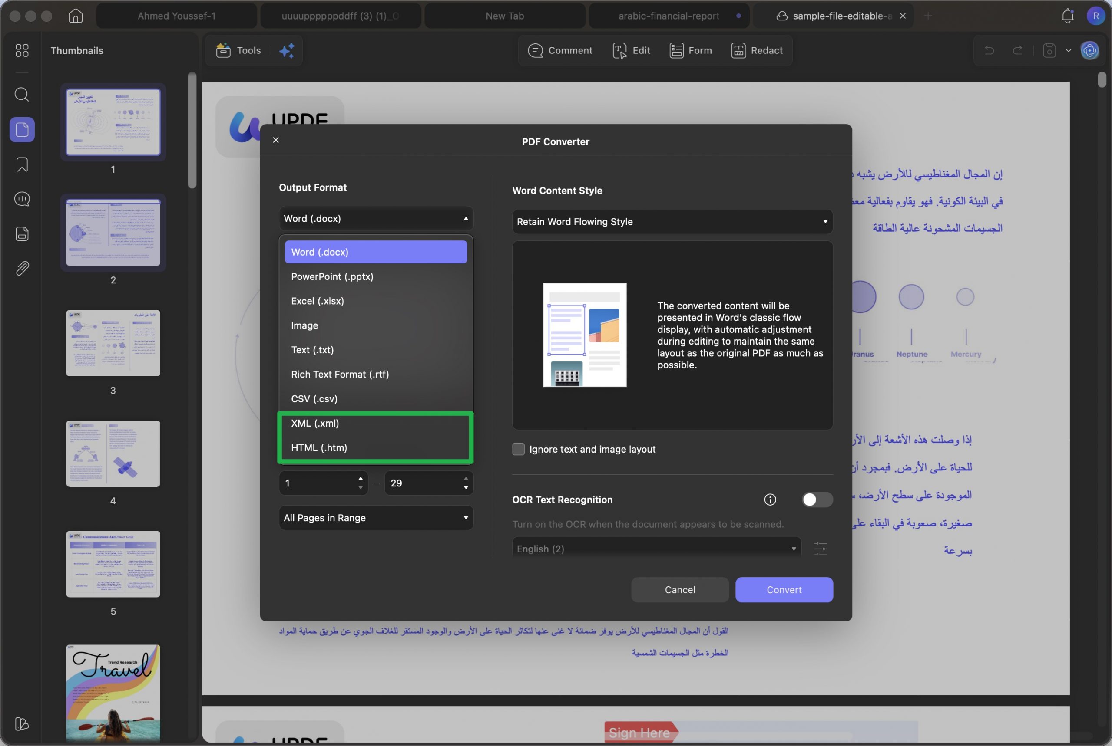
Task: Launch the AI sparkle assistant
Action: click(287, 50)
